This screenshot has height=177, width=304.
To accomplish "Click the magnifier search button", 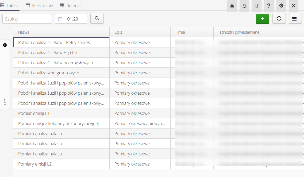I will click(97, 19).
